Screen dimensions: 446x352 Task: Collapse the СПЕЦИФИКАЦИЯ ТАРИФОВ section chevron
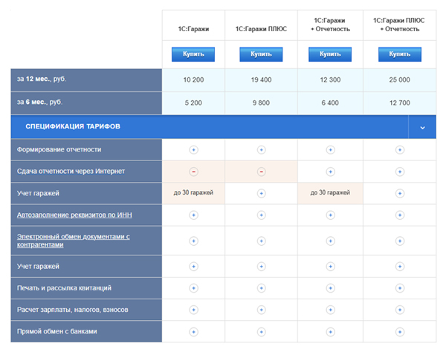tap(422, 127)
